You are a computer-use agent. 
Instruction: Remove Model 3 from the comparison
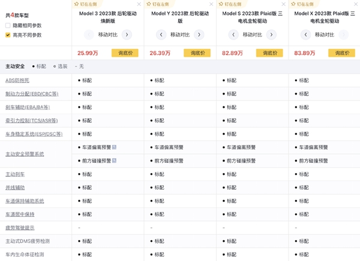pyautogui.click(x=139, y=4)
